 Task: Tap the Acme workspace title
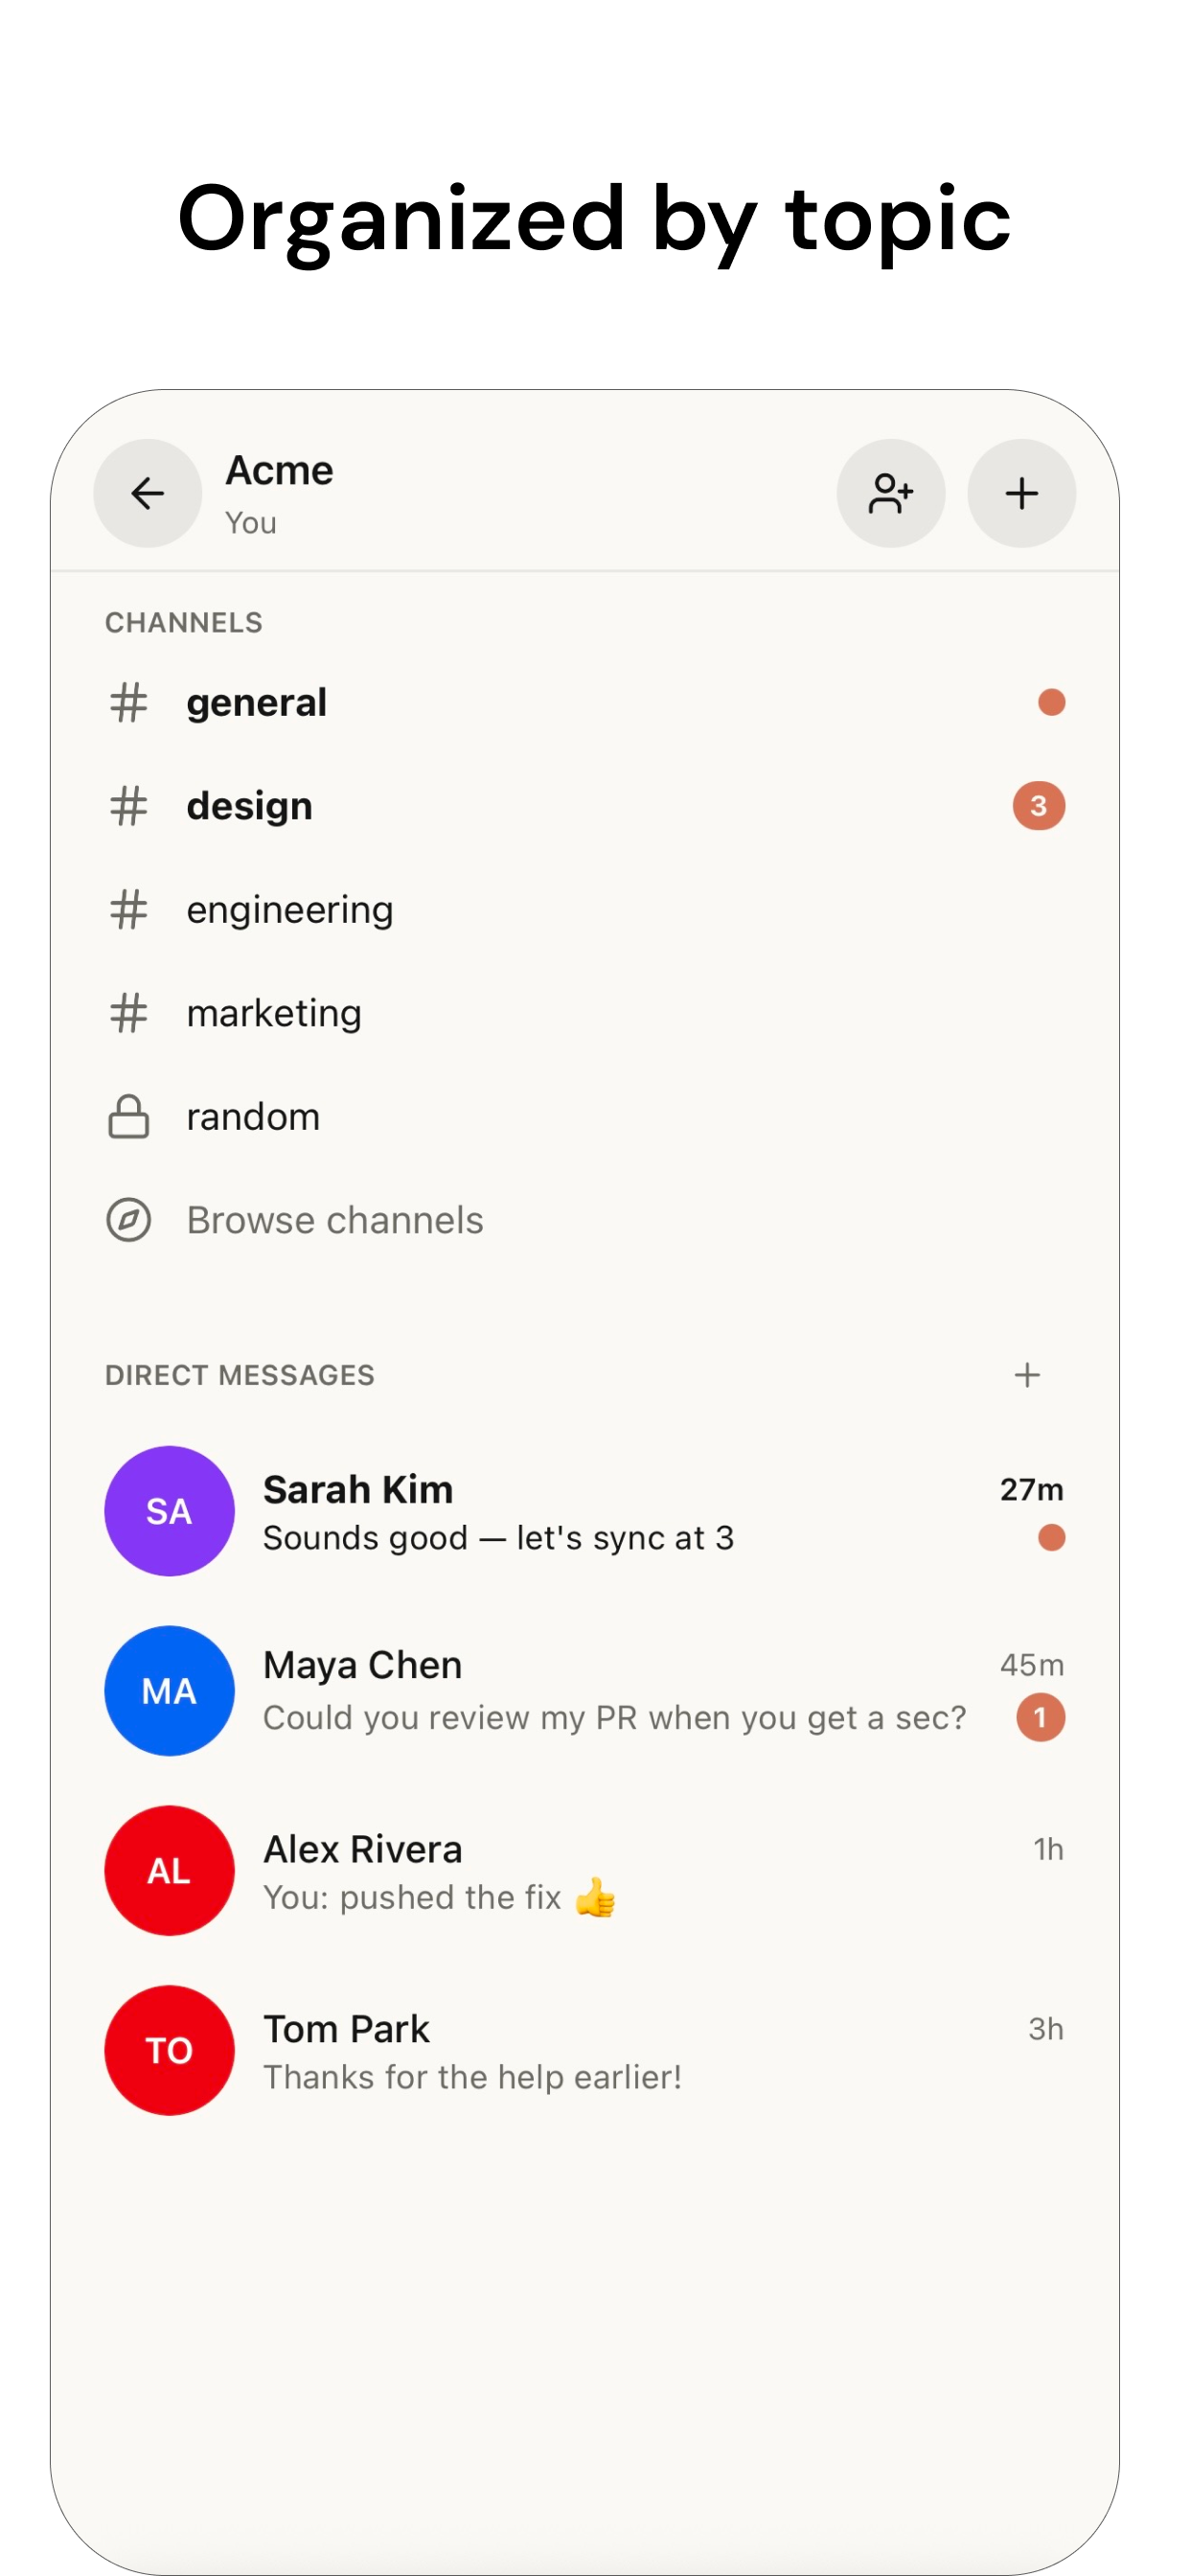[x=279, y=470]
